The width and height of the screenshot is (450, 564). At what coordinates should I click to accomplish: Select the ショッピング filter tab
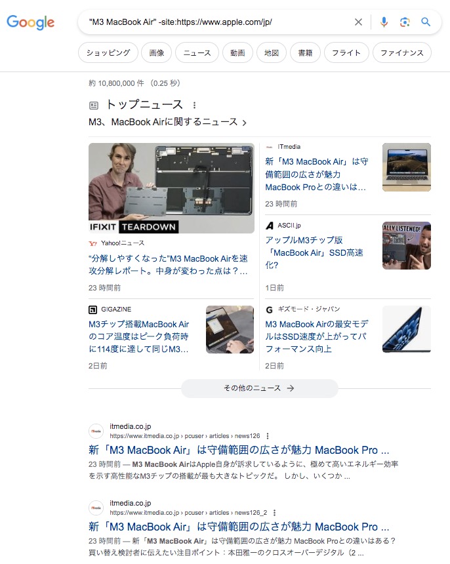click(x=108, y=52)
